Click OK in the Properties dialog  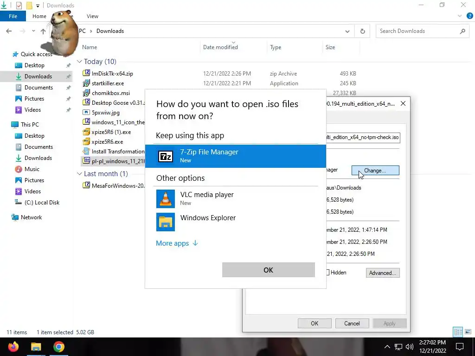click(x=315, y=323)
